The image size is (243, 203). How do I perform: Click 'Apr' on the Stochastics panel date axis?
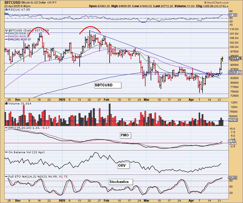tap(191, 201)
